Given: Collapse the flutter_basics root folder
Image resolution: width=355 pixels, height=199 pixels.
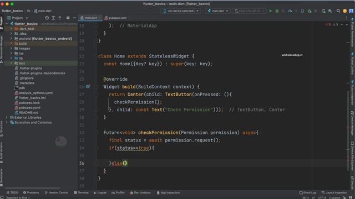Looking at the screenshot, I should [x=7, y=24].
